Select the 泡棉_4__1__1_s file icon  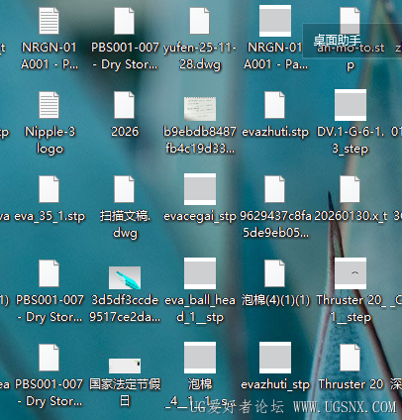coord(200,358)
